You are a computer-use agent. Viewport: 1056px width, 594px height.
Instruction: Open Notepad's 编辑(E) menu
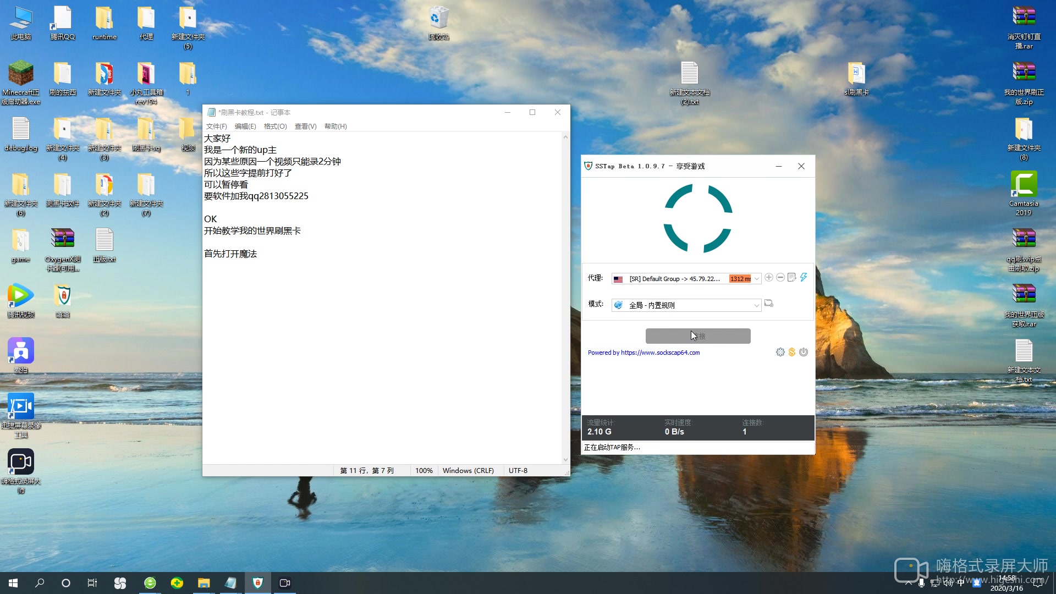(x=245, y=127)
